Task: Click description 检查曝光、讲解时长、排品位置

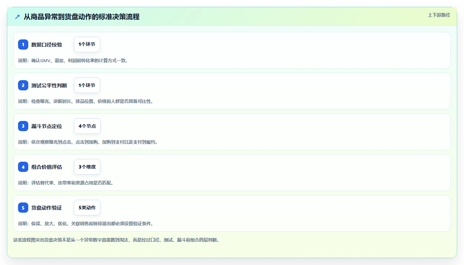Action: click(85, 101)
